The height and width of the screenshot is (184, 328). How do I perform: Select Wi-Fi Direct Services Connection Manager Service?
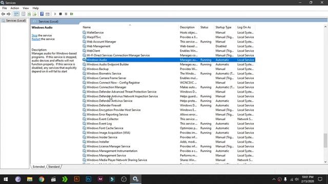tap(169, 55)
